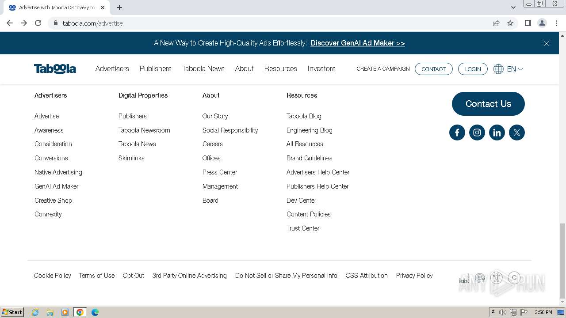
Task: Open Internet Explorer from taskbar
Action: [x=35, y=312]
